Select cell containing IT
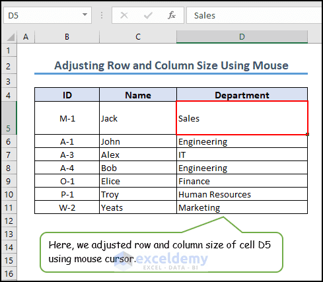323x282 pixels. pyautogui.click(x=242, y=155)
